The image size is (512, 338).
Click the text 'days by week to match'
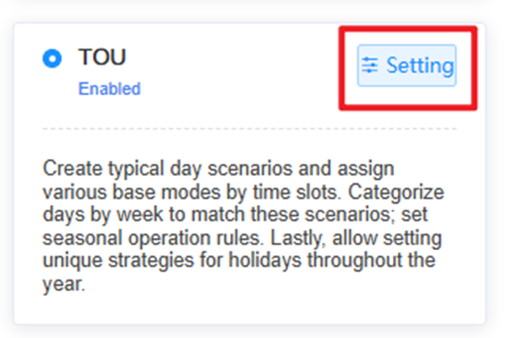[x=144, y=215]
